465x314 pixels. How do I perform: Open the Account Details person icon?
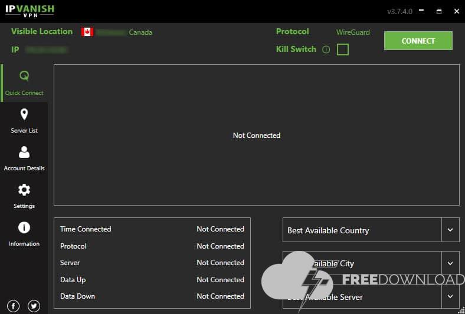pyautogui.click(x=24, y=152)
